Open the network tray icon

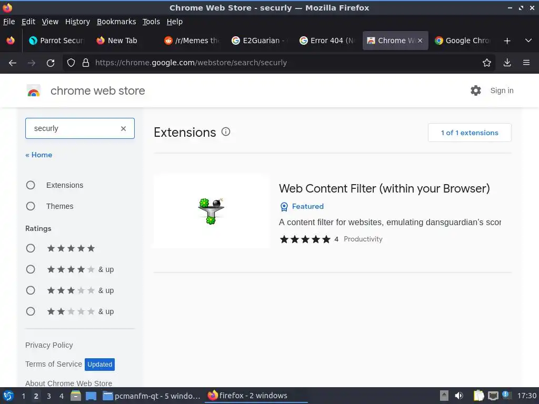493,396
